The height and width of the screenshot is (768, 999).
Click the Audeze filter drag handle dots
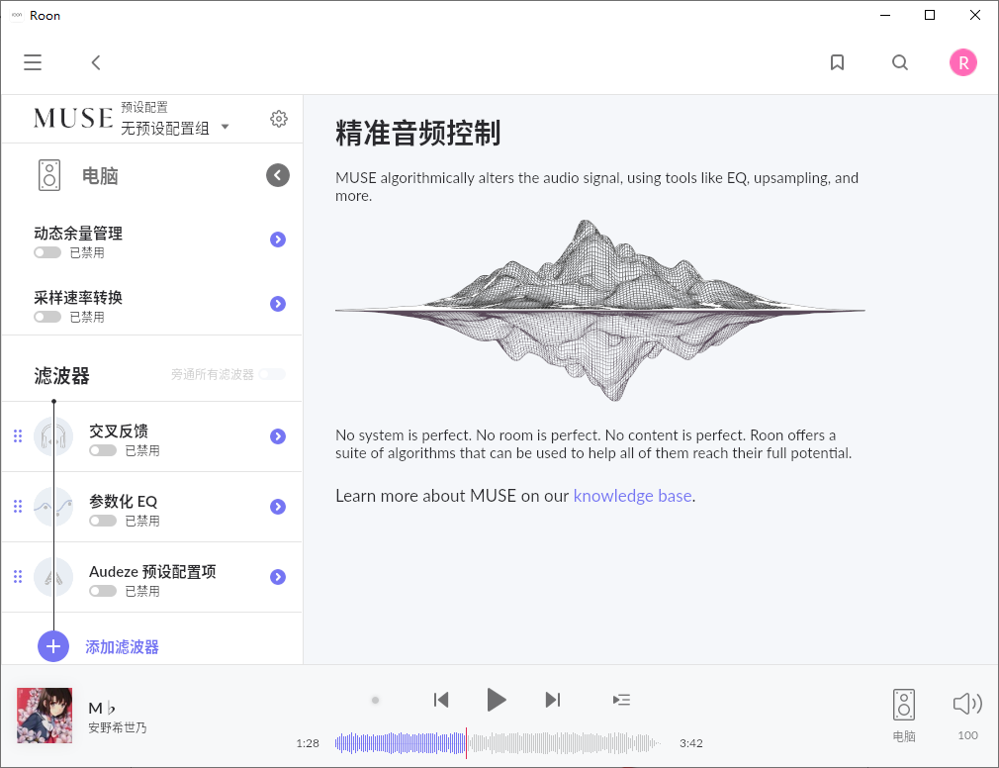click(18, 576)
